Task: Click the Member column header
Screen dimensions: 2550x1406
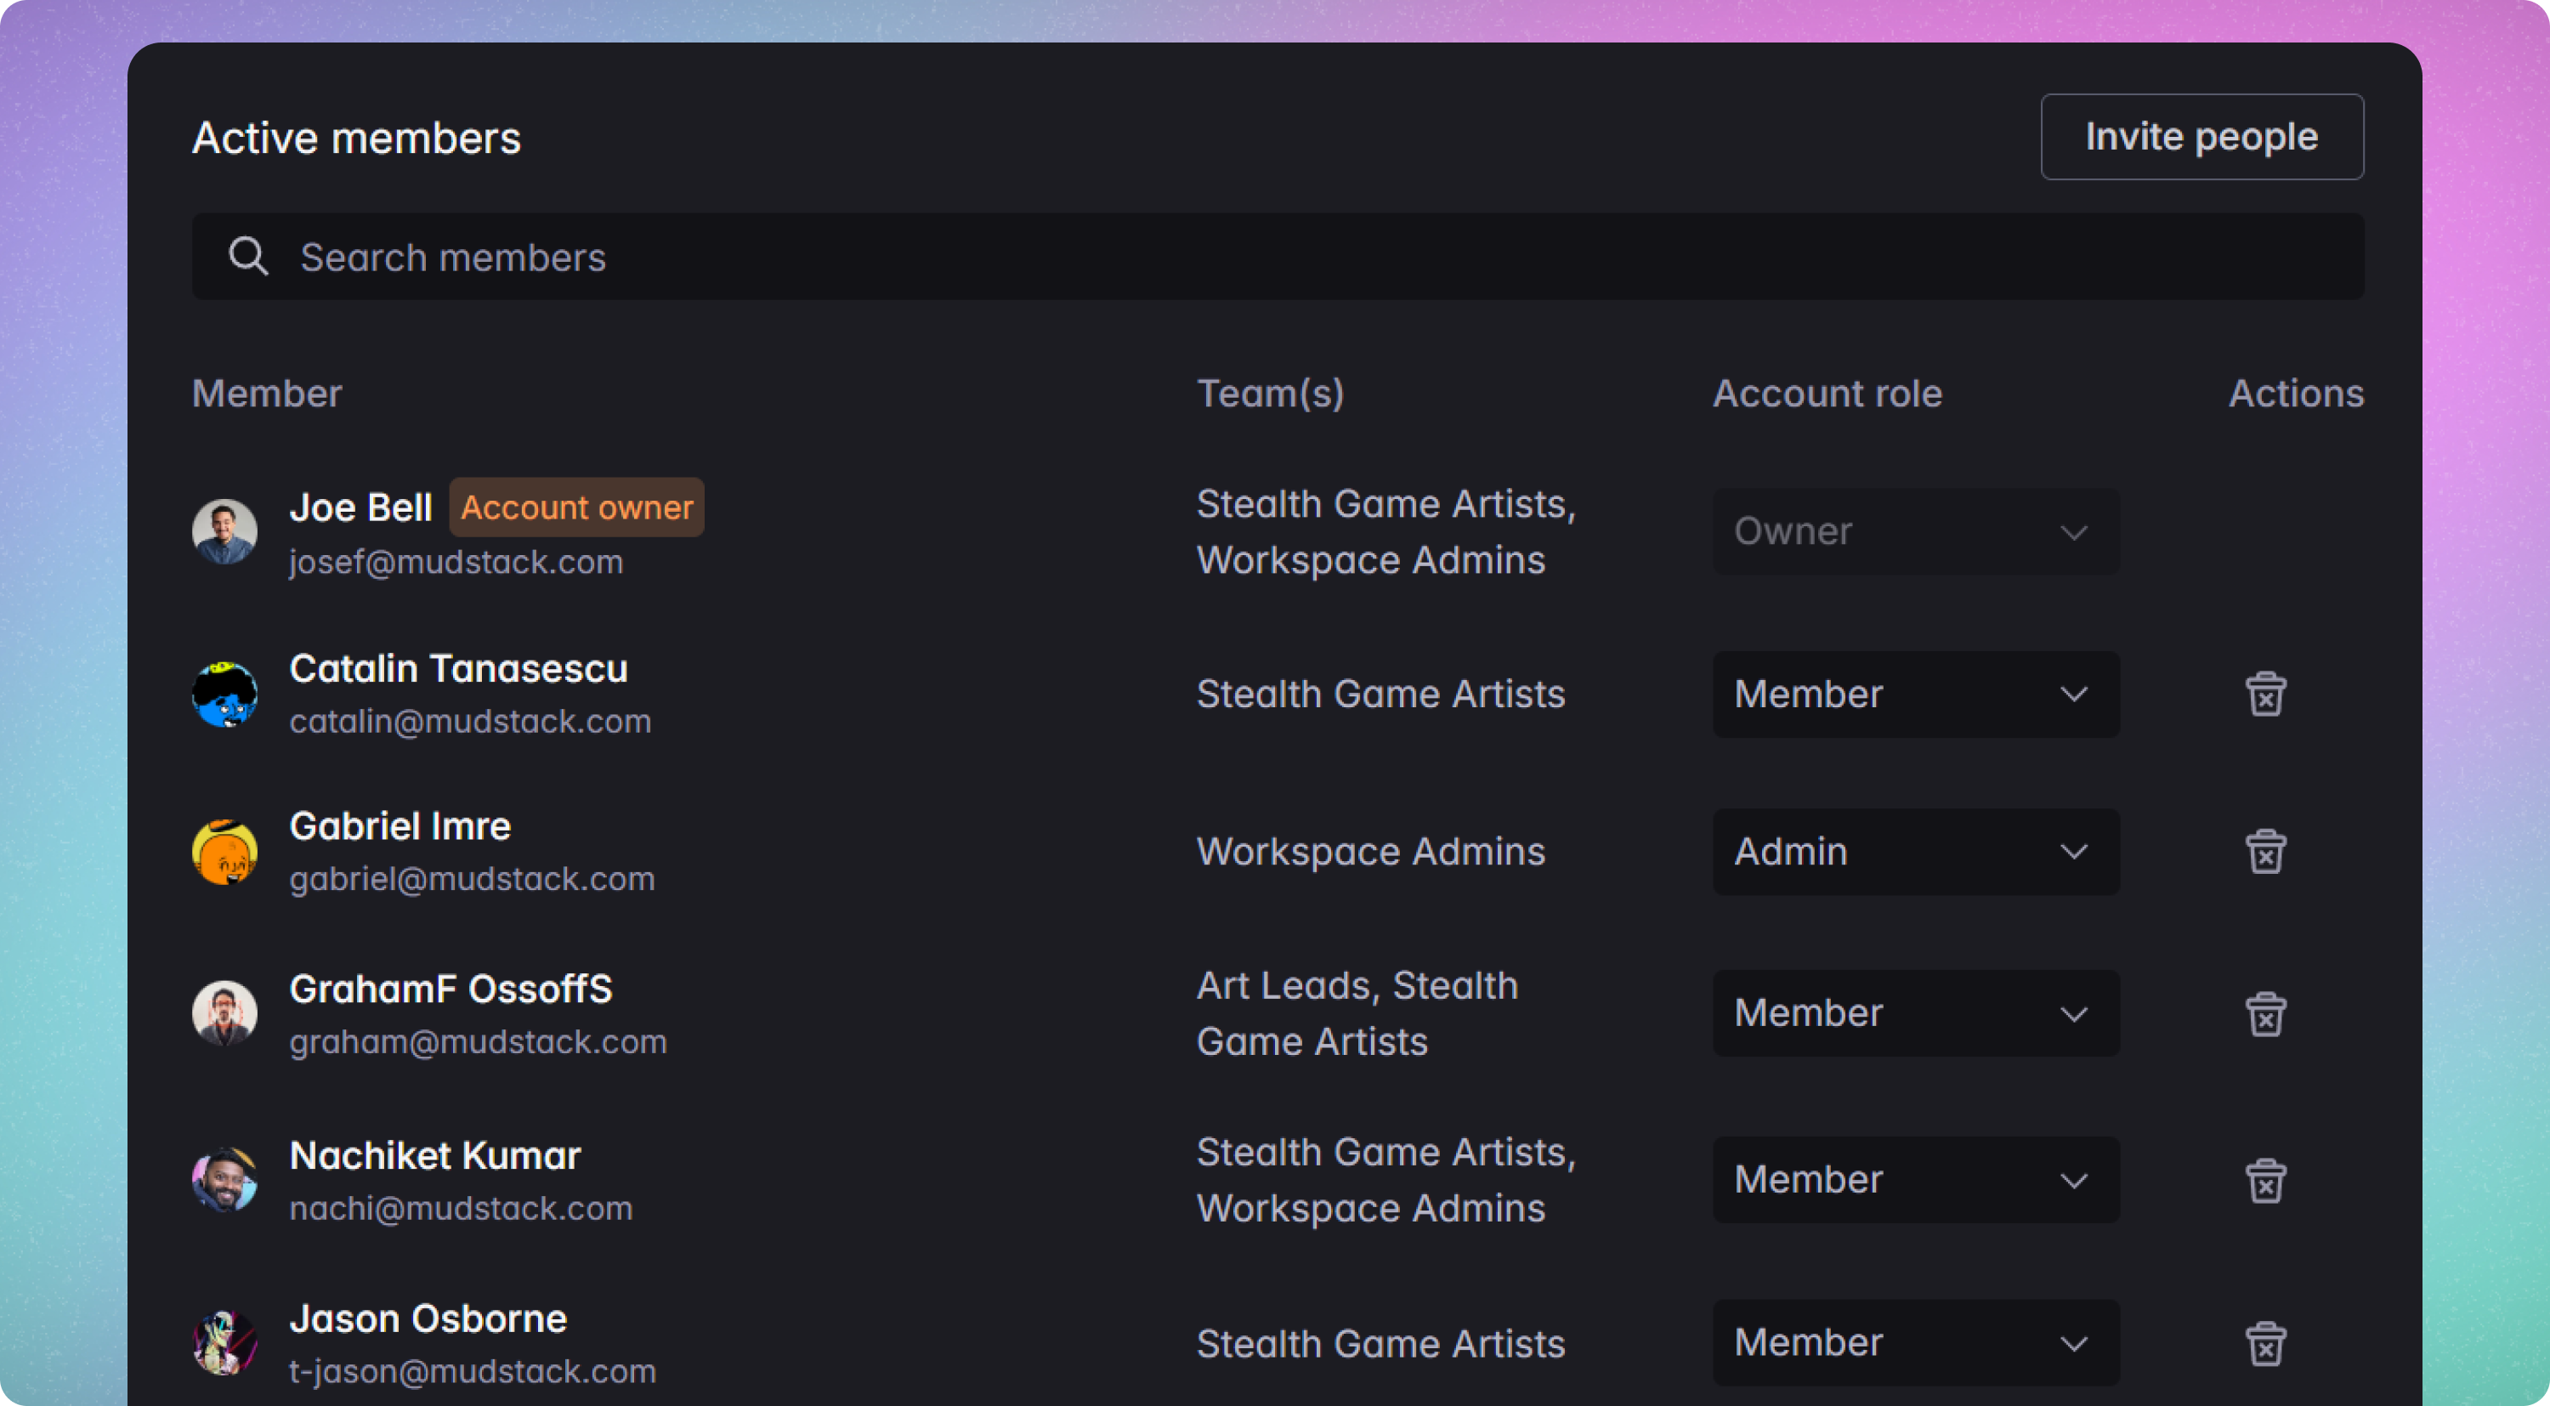Action: point(266,393)
